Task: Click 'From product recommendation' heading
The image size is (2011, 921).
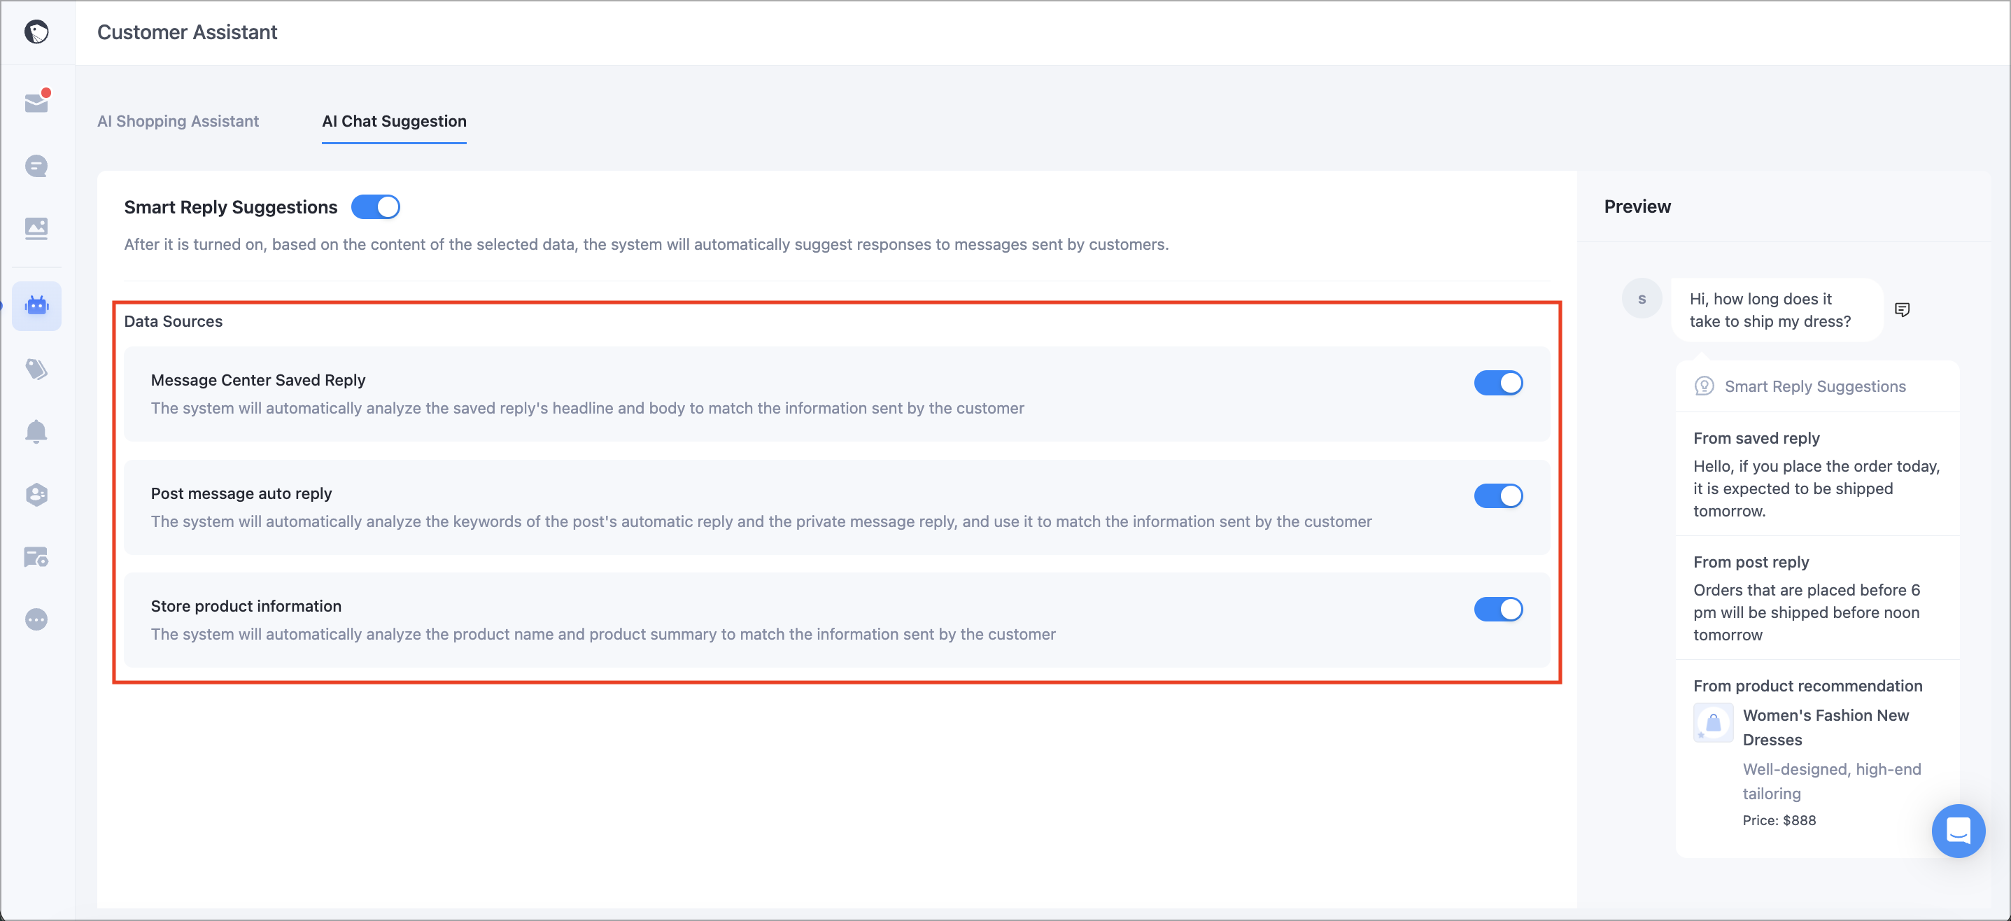Action: point(1808,685)
